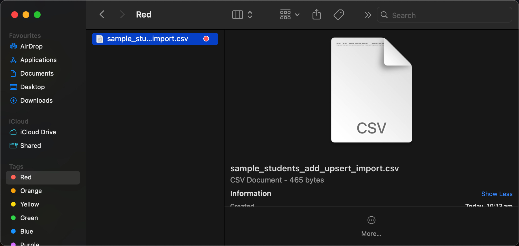
Task: Select the sample_stu...import.csv file row
Action: (155, 39)
